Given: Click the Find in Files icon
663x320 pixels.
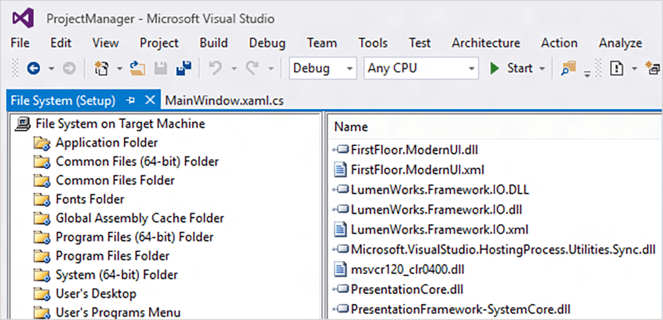Looking at the screenshot, I should coord(568,68).
